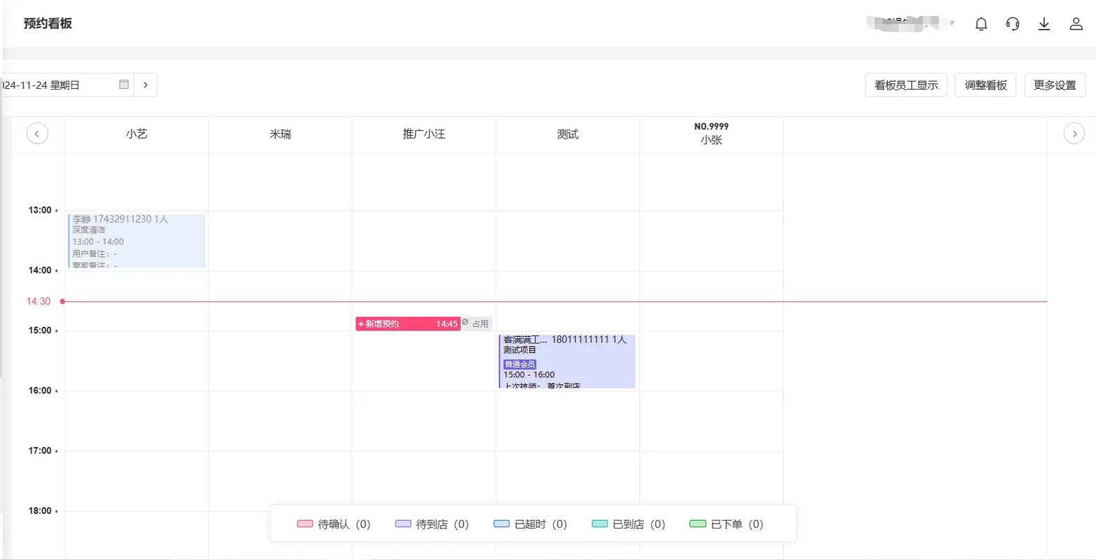
Task: Open customer service headset icon
Action: click(x=1013, y=24)
